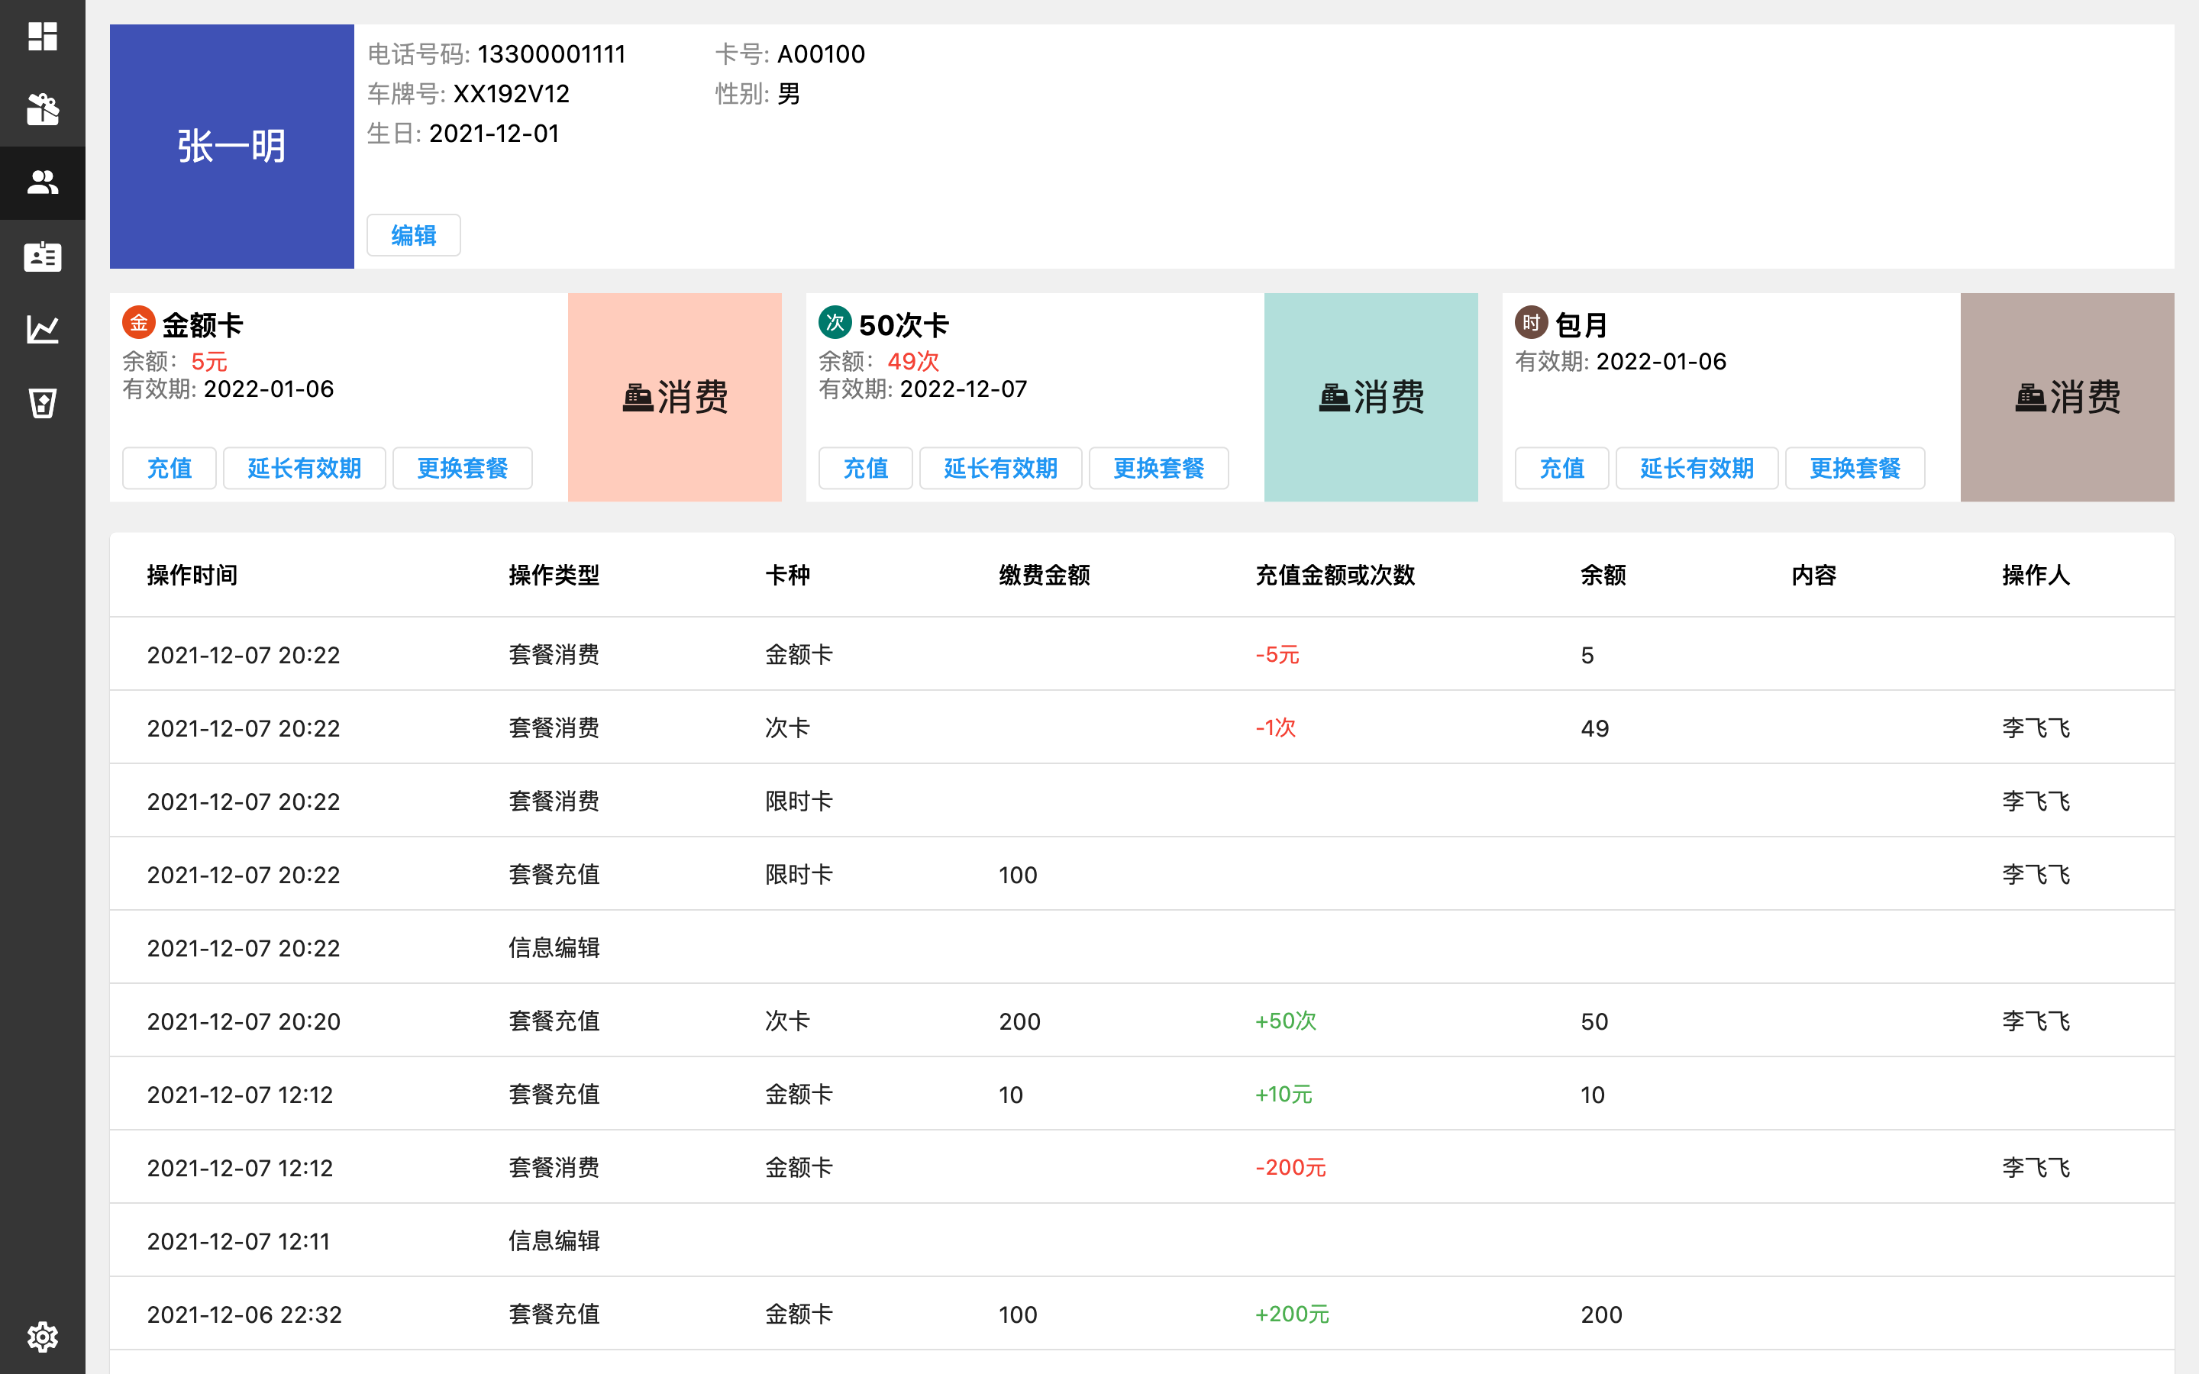The image size is (2199, 1374).
Task: Click 充值 on the 金额卡 card
Action: pyautogui.click(x=169, y=468)
